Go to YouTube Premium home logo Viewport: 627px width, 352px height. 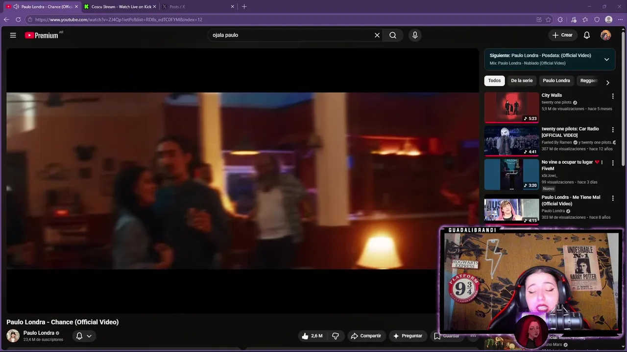42,35
